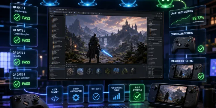The image size is (216, 108).
Task: Click the circled checkmark under Test Suite
Action: pyautogui.click(x=96, y=97)
